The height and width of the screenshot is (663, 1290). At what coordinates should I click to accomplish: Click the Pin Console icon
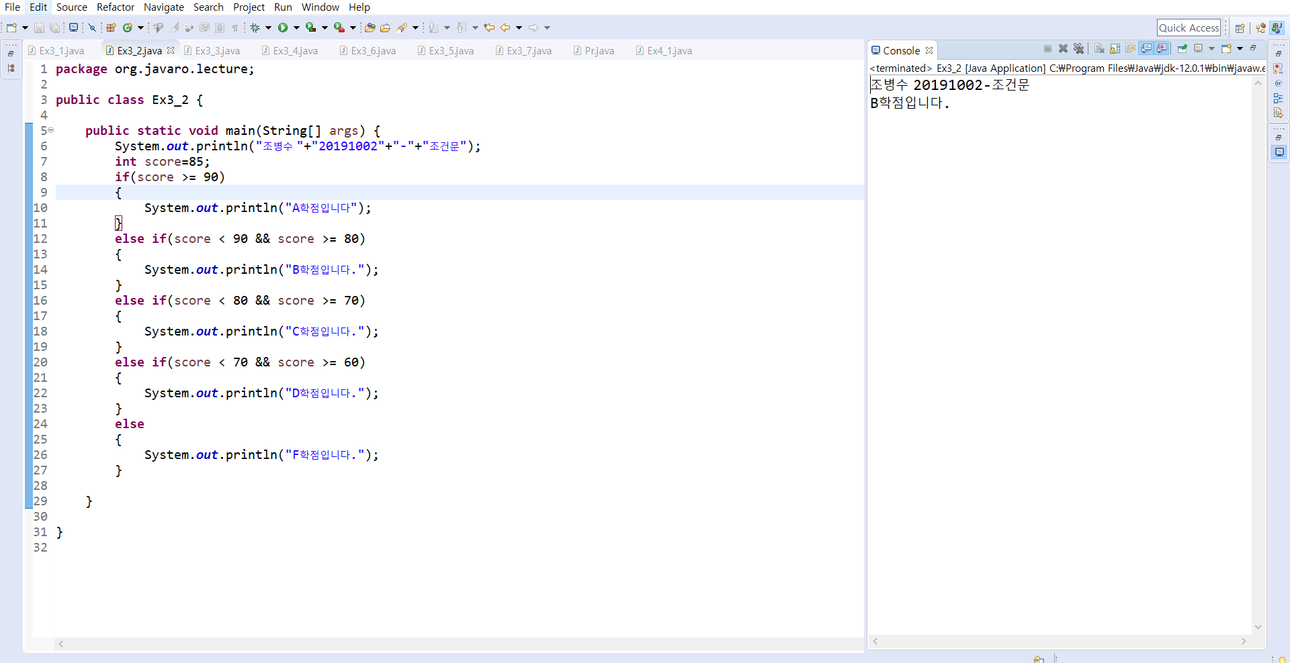(x=1182, y=48)
